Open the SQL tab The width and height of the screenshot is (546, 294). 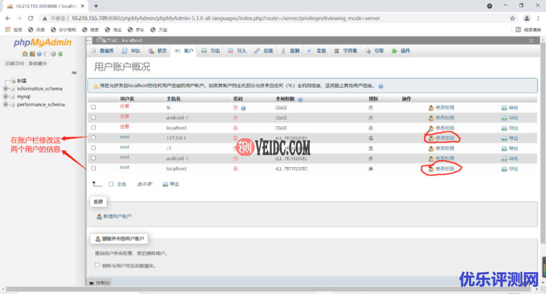[131, 51]
